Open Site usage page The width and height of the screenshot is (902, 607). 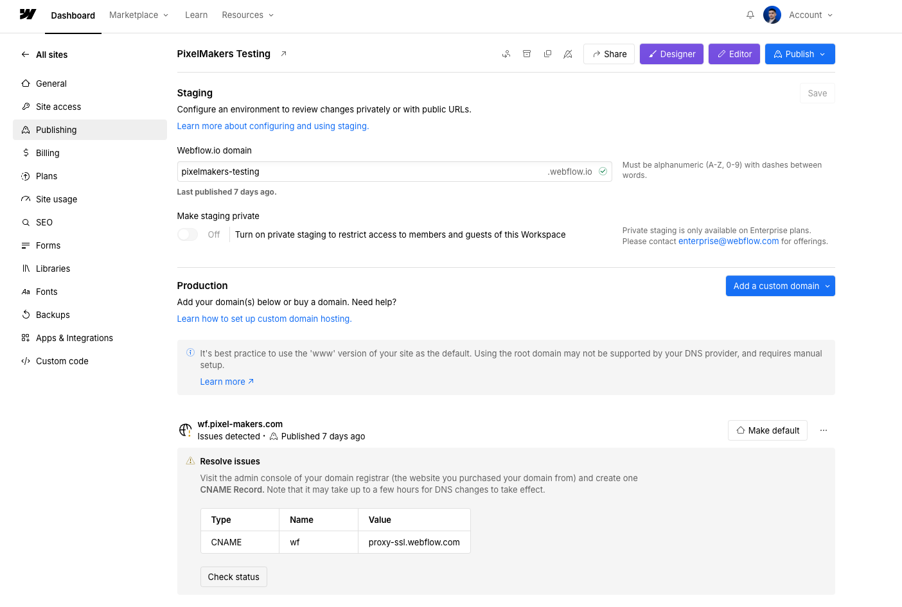point(90,199)
